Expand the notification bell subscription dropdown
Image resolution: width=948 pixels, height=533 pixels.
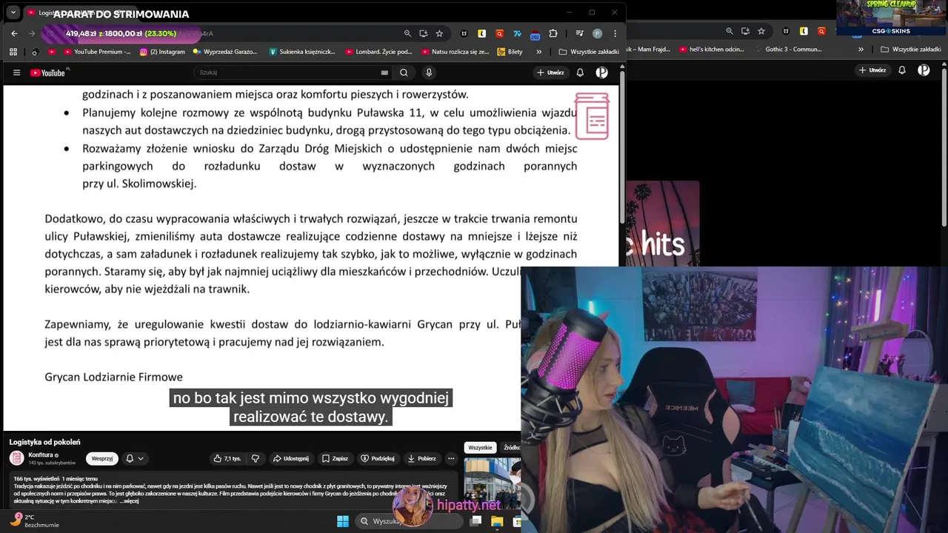tap(134, 458)
